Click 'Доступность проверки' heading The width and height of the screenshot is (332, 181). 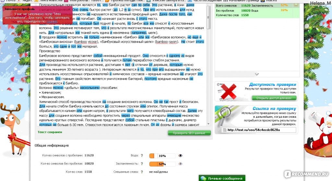point(272,85)
